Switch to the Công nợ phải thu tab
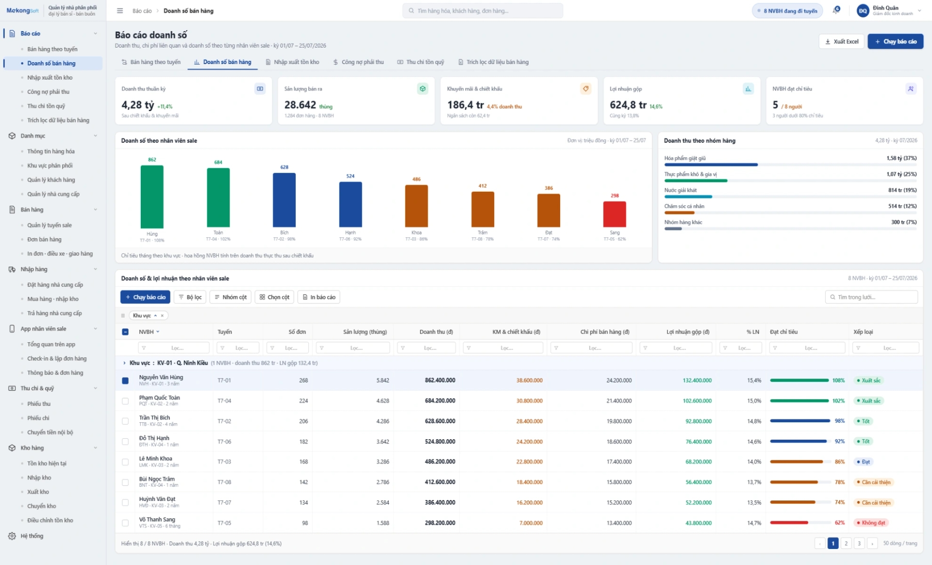932x565 pixels. (x=358, y=62)
